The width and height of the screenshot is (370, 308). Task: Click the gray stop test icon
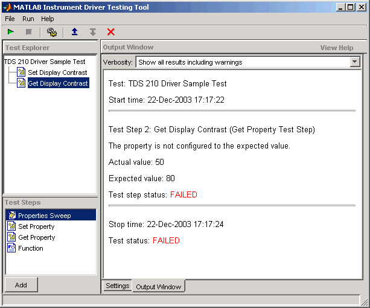(x=29, y=32)
